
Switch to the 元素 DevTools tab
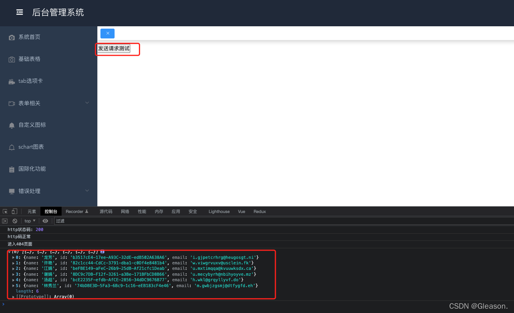pos(32,211)
